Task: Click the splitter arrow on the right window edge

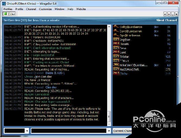Action: tap(178, 76)
